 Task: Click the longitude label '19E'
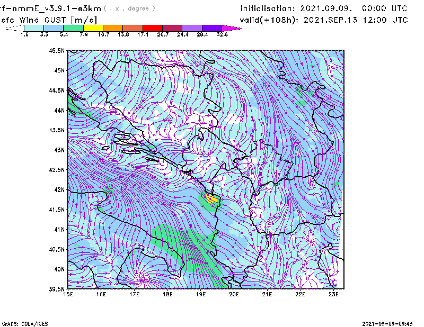tap(201, 294)
